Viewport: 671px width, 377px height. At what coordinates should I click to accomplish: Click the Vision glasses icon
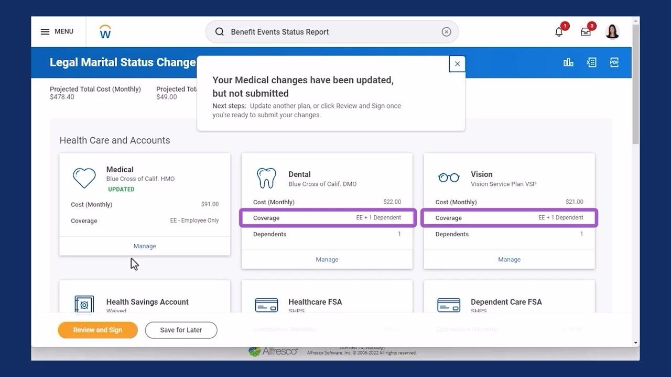click(x=449, y=178)
